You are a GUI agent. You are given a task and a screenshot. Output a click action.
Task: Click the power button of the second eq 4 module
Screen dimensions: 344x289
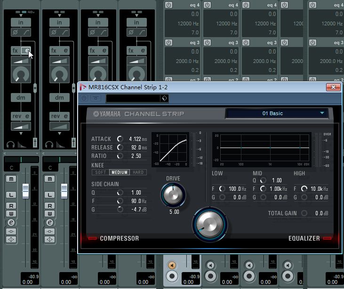pyautogui.click(x=208, y=5)
